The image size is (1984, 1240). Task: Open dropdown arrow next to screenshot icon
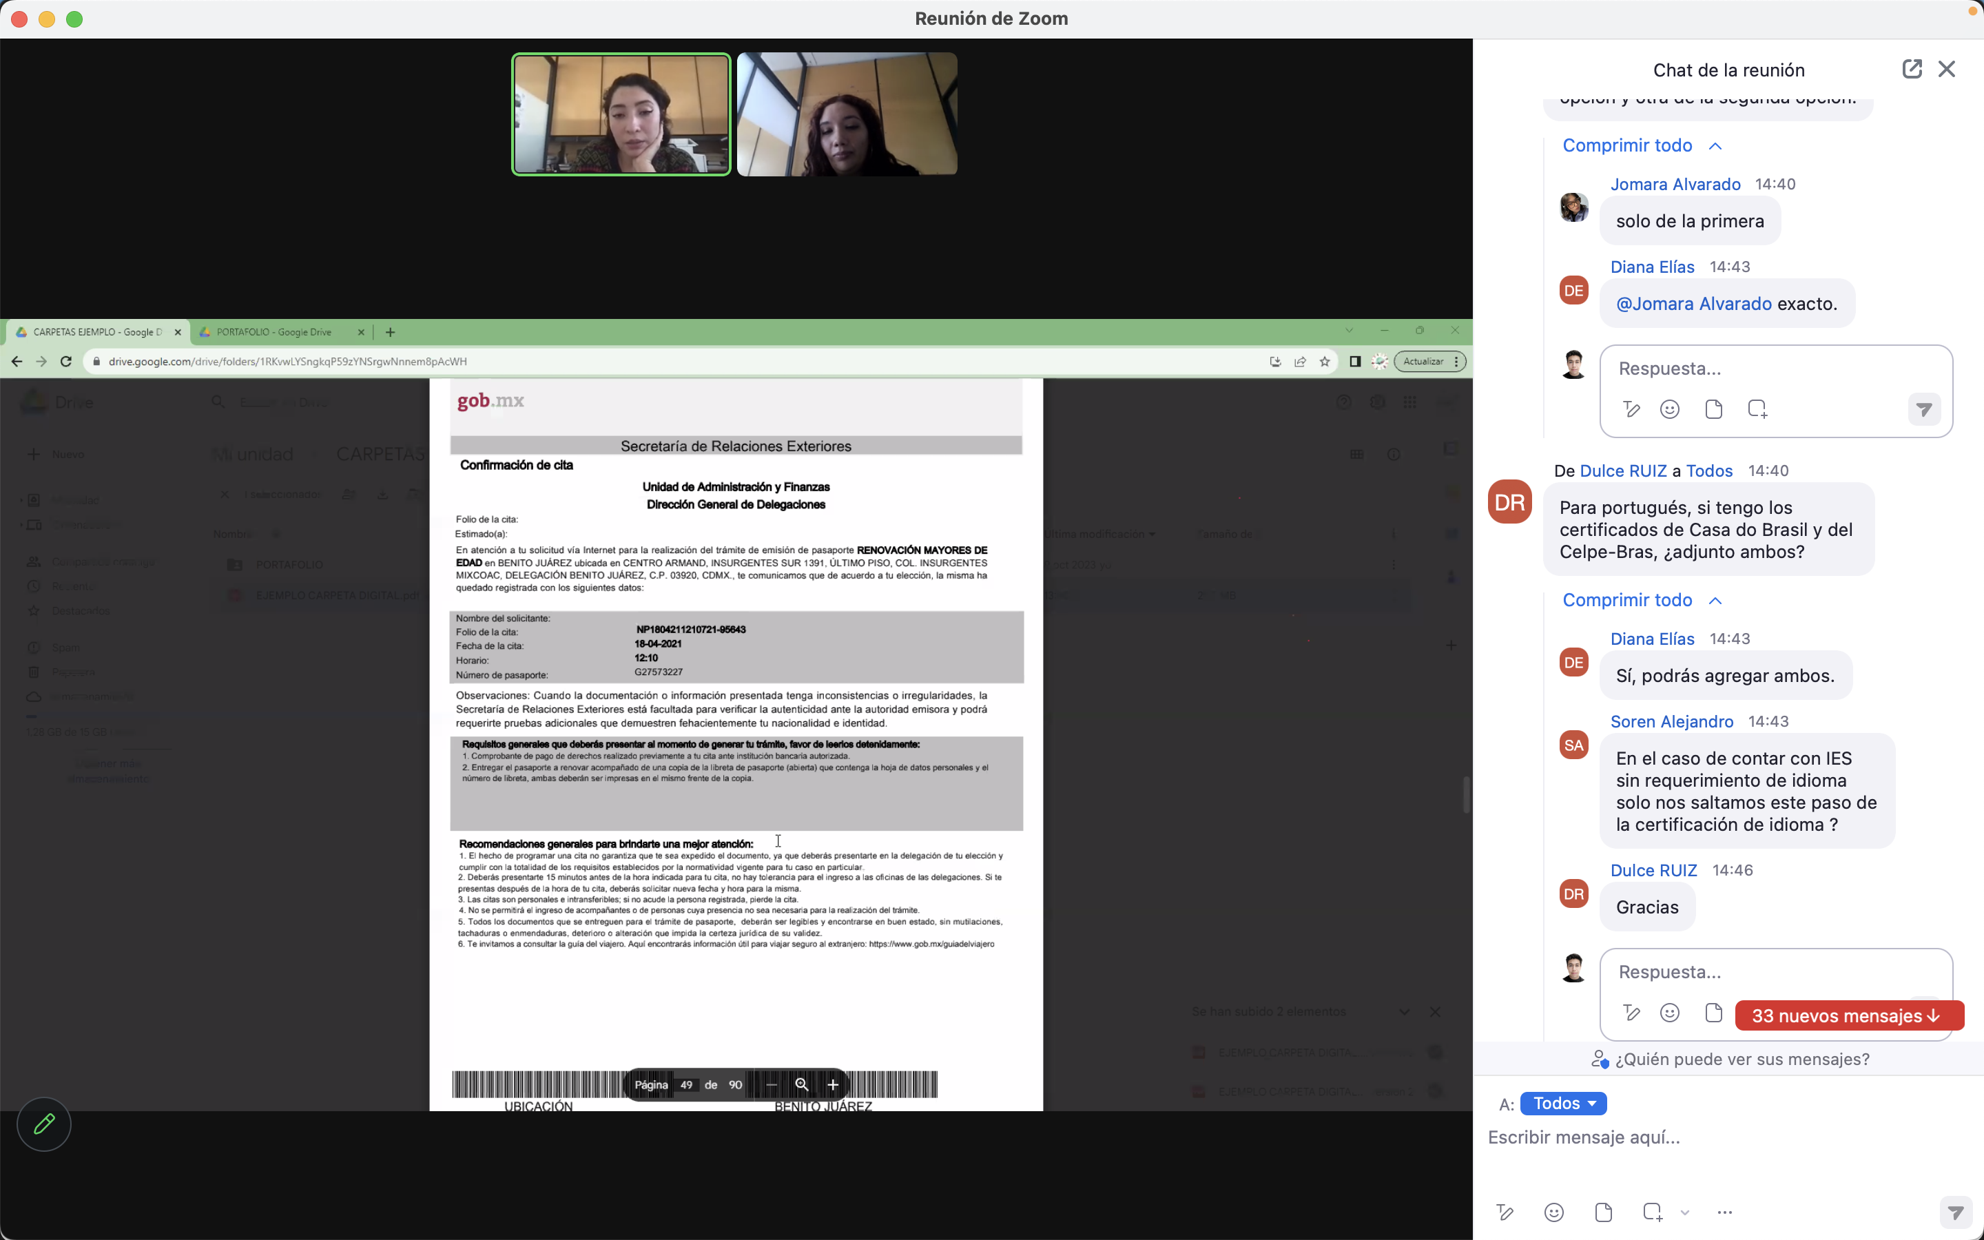coord(1685,1212)
